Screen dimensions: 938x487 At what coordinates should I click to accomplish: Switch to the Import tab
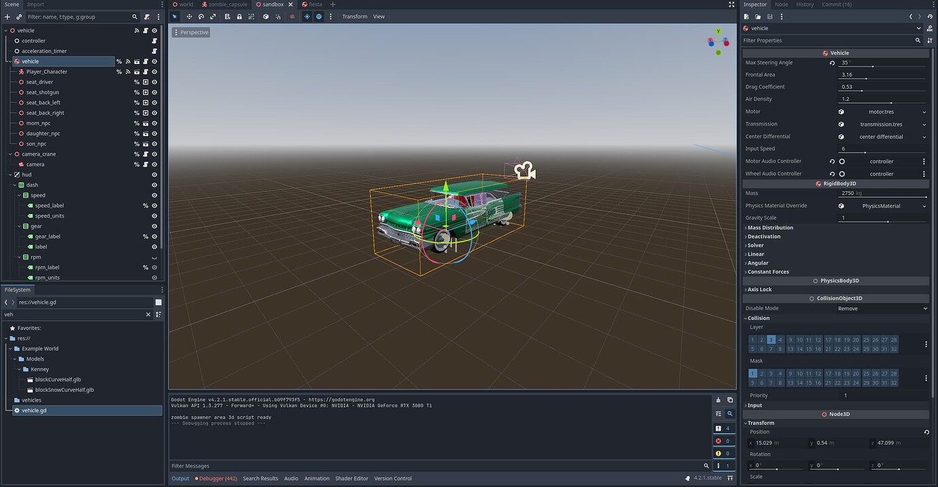pos(35,4)
